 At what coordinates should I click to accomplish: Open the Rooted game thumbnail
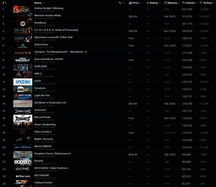pyautogui.click(x=23, y=162)
